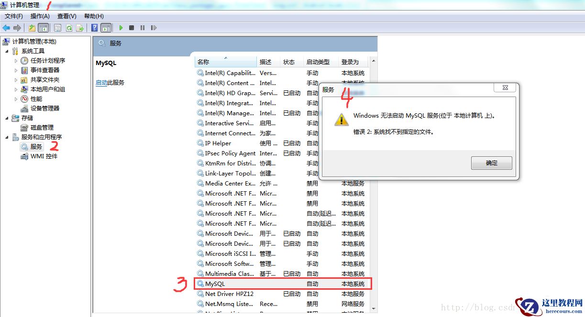This screenshot has width=585, height=317.
Task: Select Microsoft iSCSI I... service row
Action: pos(282,254)
